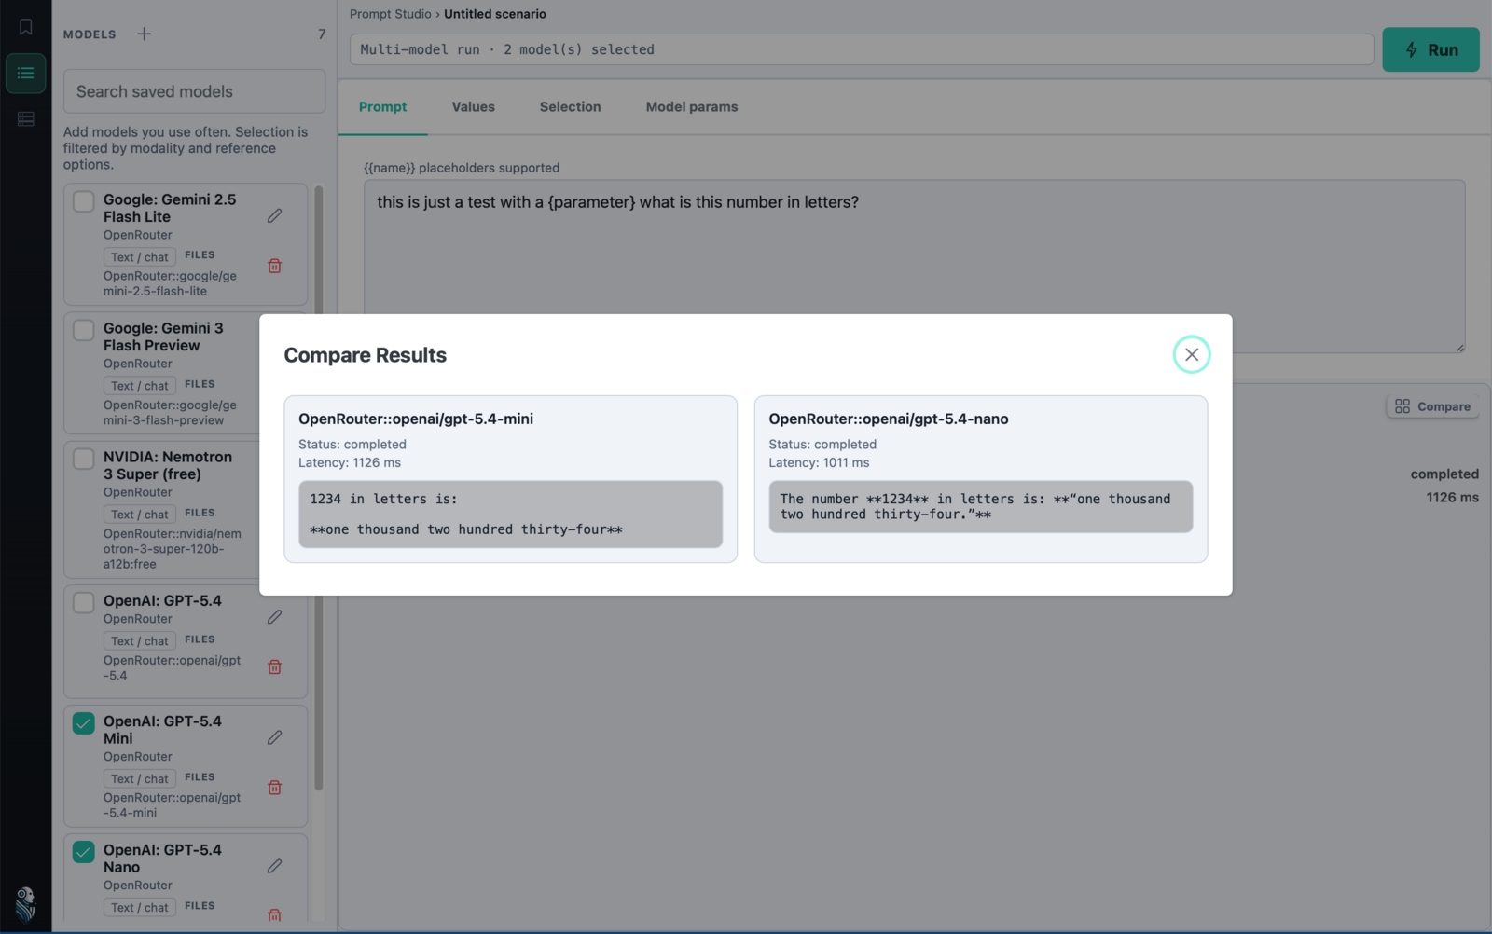The height and width of the screenshot is (934, 1492).
Task: Delete the GPT-5.4 Mini model
Action: tap(274, 788)
